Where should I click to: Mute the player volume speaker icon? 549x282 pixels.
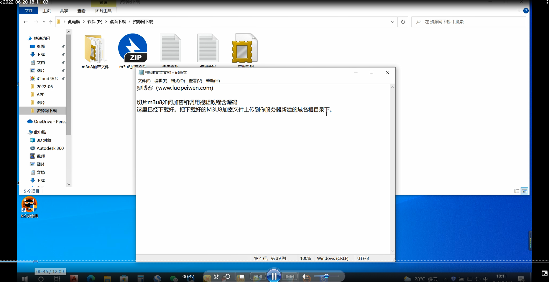tap(305, 277)
